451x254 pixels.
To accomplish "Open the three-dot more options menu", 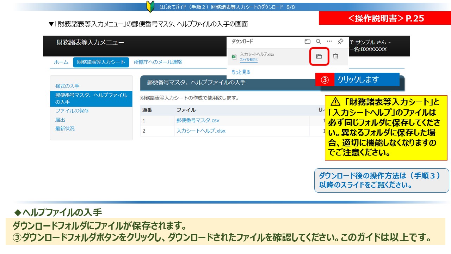I will click(329, 41).
